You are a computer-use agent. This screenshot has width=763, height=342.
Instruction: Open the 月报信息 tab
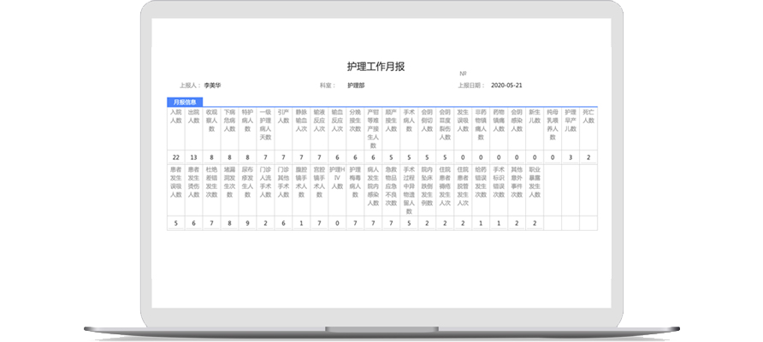[x=185, y=102]
